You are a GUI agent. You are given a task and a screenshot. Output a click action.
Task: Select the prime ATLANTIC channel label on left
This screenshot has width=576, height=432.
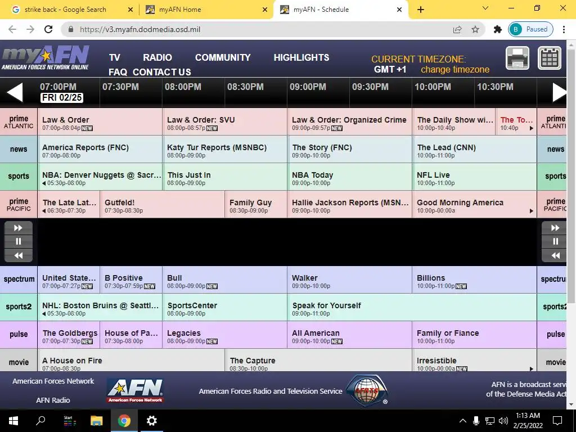pos(19,121)
